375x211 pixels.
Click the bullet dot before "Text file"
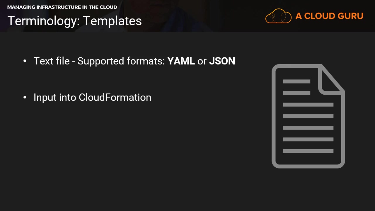tap(25, 61)
